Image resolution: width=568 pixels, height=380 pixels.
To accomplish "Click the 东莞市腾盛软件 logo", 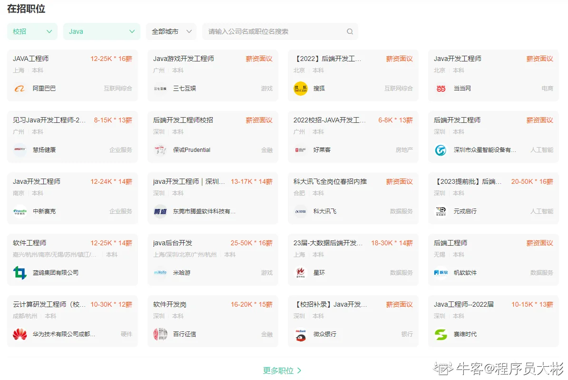I will (x=160, y=211).
